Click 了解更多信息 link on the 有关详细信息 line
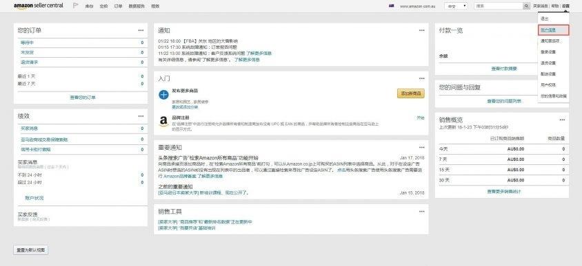Image resolution: width=582 pixels, height=266 pixels. 247,60
